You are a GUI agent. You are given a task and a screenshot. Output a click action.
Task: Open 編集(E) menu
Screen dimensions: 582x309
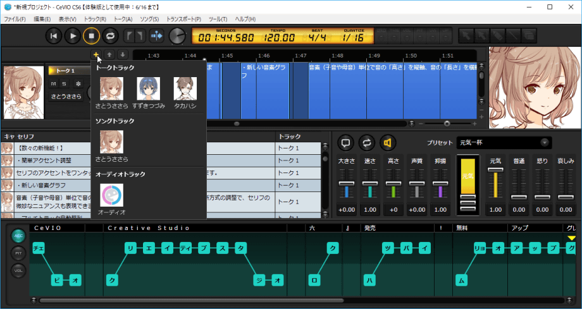42,19
